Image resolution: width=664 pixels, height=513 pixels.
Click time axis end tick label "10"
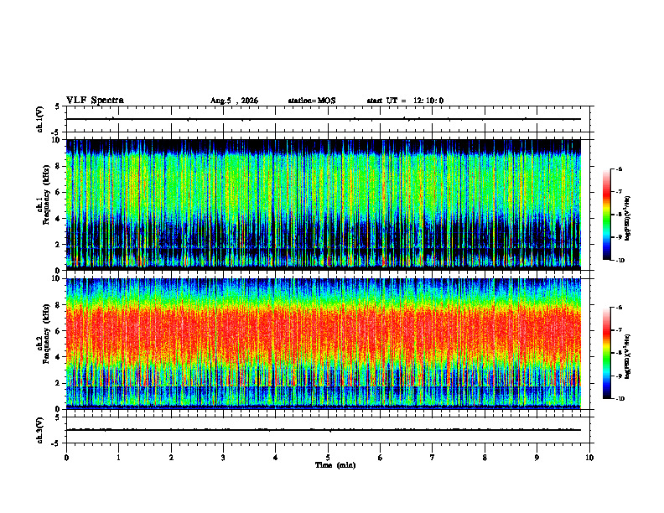pyautogui.click(x=589, y=458)
